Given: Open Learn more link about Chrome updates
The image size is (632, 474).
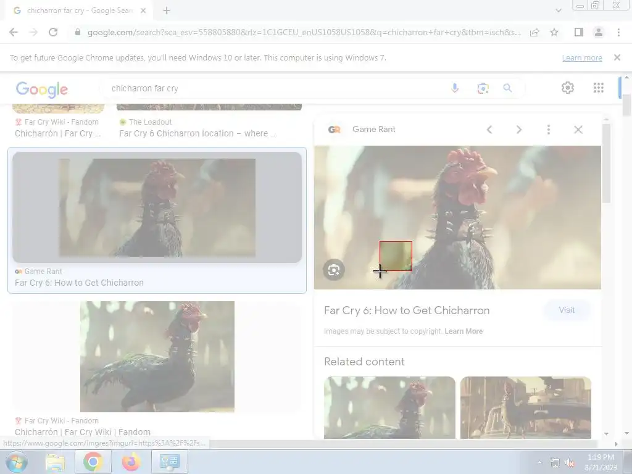Looking at the screenshot, I should click(582, 58).
